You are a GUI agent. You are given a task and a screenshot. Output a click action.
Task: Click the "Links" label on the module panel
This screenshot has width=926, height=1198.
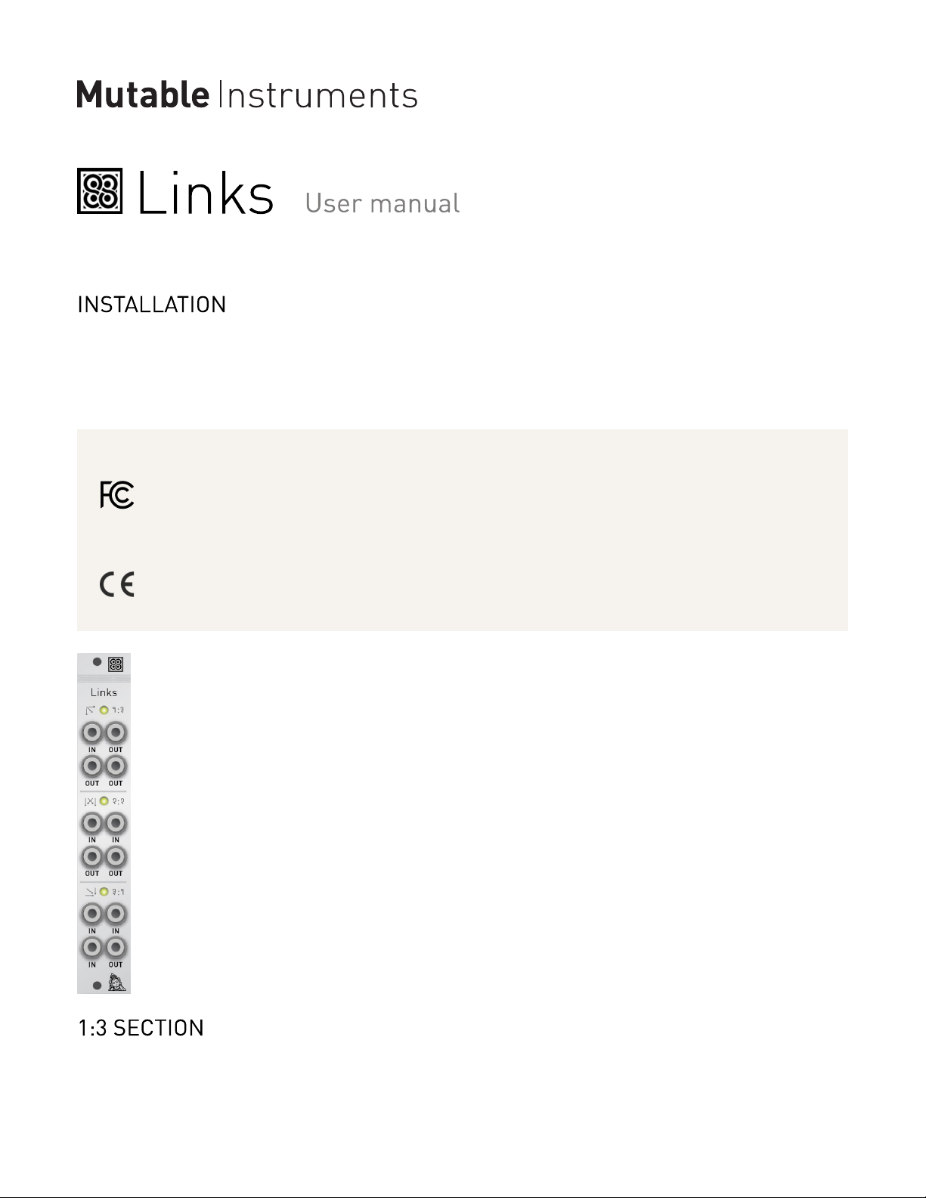pyautogui.click(x=104, y=692)
